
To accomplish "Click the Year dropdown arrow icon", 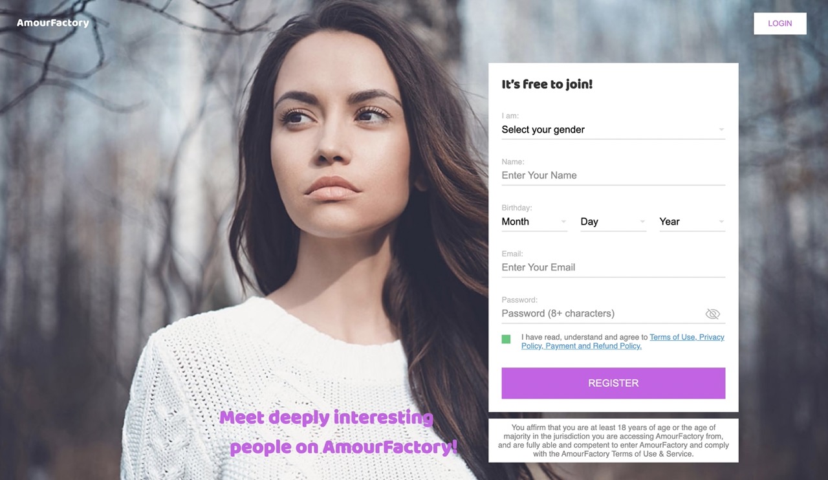I will pyautogui.click(x=721, y=222).
